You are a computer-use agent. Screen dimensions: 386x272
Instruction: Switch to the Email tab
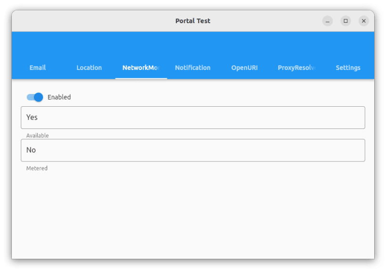coord(38,68)
